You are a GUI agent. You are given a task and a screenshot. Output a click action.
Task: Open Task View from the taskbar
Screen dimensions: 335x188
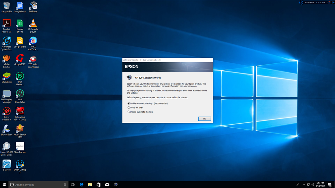(73, 185)
